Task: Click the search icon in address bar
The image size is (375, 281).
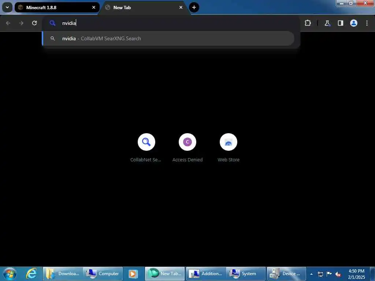Action: 52,23
